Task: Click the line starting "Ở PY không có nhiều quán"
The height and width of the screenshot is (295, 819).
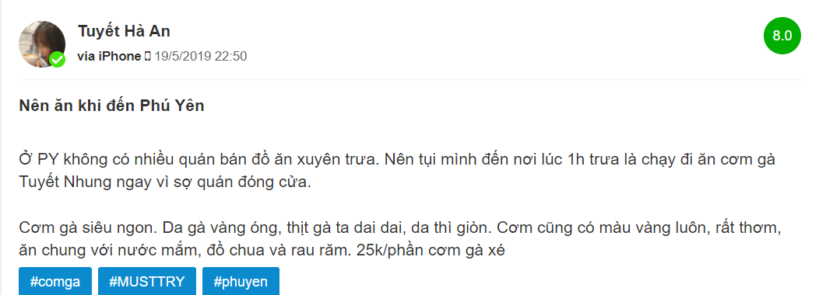Action: pyautogui.click(x=397, y=159)
